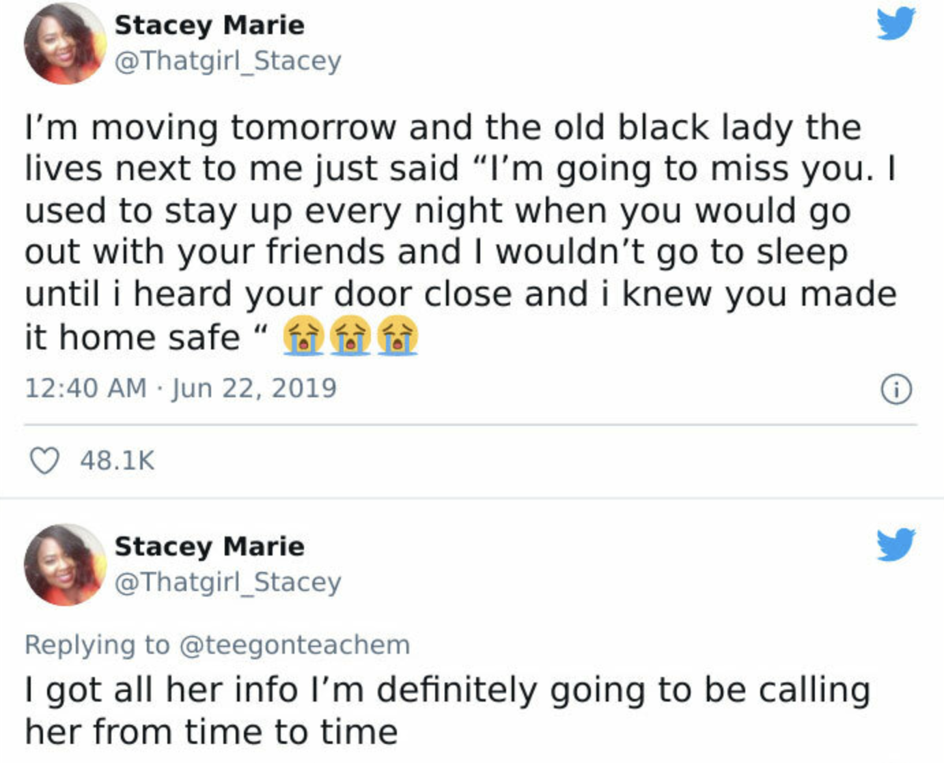
Task: Open the @teegonteachem mention link
Action: (294, 645)
